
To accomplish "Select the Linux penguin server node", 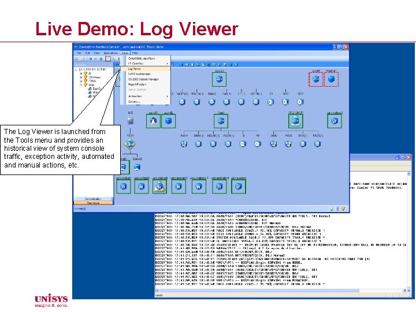I will (x=153, y=121).
